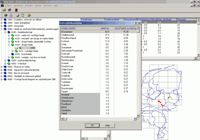Click the green square marker on the map

169,97
